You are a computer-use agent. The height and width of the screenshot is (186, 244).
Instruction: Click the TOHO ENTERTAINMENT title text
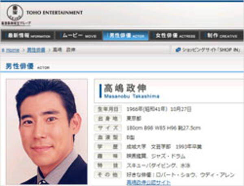(54, 13)
